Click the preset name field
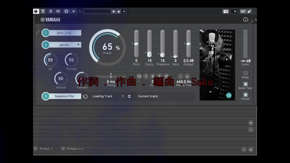 click(97, 11)
